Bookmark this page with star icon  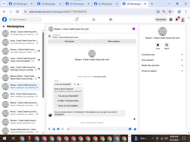170,12
